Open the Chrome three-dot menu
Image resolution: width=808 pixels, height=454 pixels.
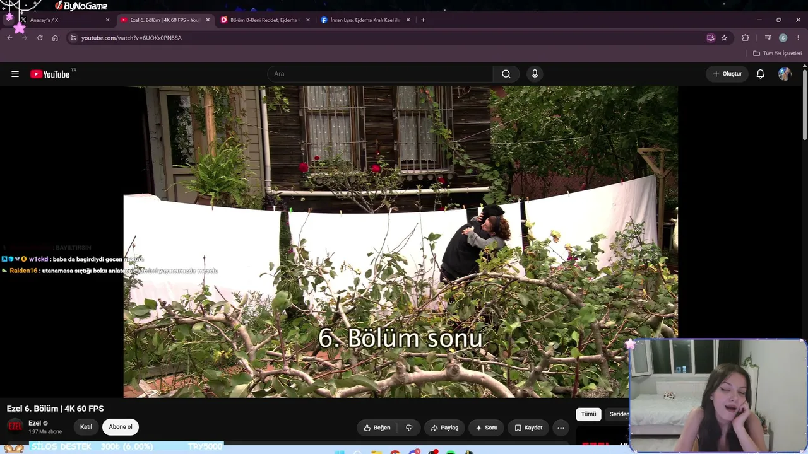(798, 38)
